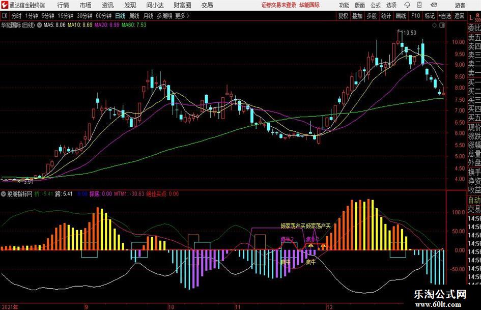Switch to 周线 weekly period
This screenshot has width=481, height=310.
[134, 16]
